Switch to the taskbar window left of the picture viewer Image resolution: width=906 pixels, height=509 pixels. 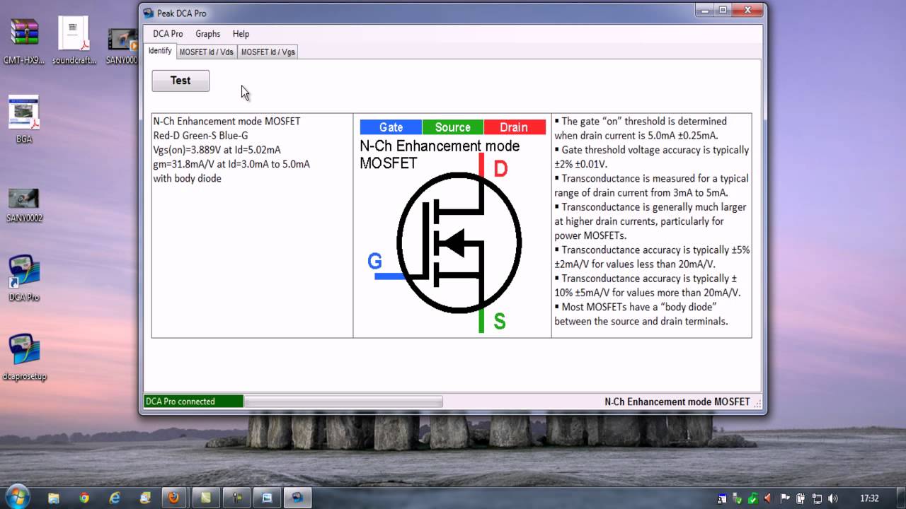pyautogui.click(x=236, y=498)
